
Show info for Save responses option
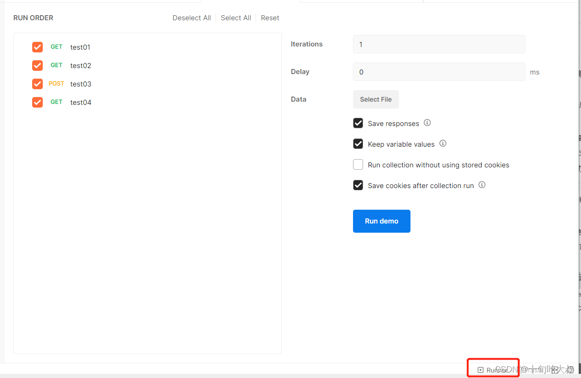tap(427, 123)
